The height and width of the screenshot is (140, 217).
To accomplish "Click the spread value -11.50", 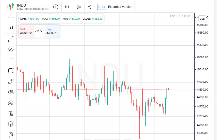I will coord(39,31).
